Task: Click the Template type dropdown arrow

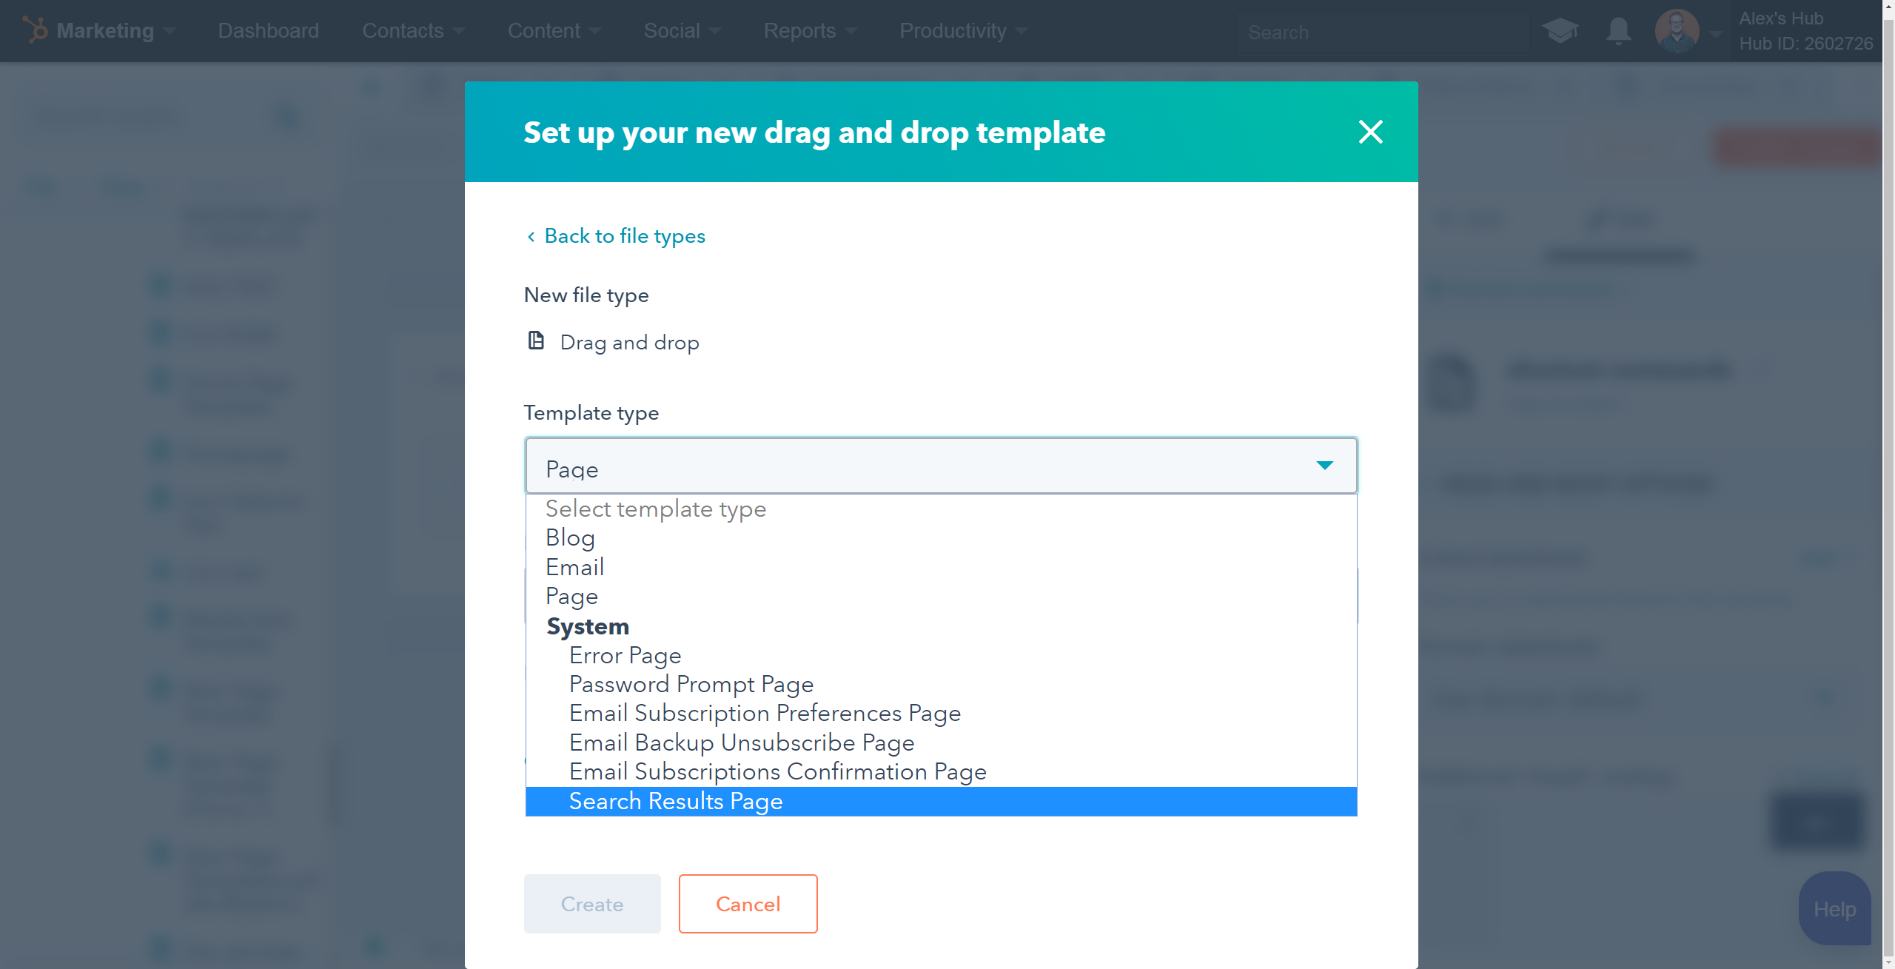Action: click(1324, 466)
